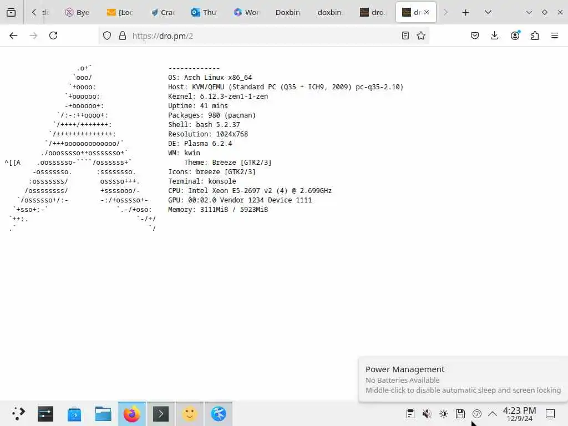Image resolution: width=568 pixels, height=426 pixels.
Task: Open the KDE application launcher
Action: click(x=18, y=414)
